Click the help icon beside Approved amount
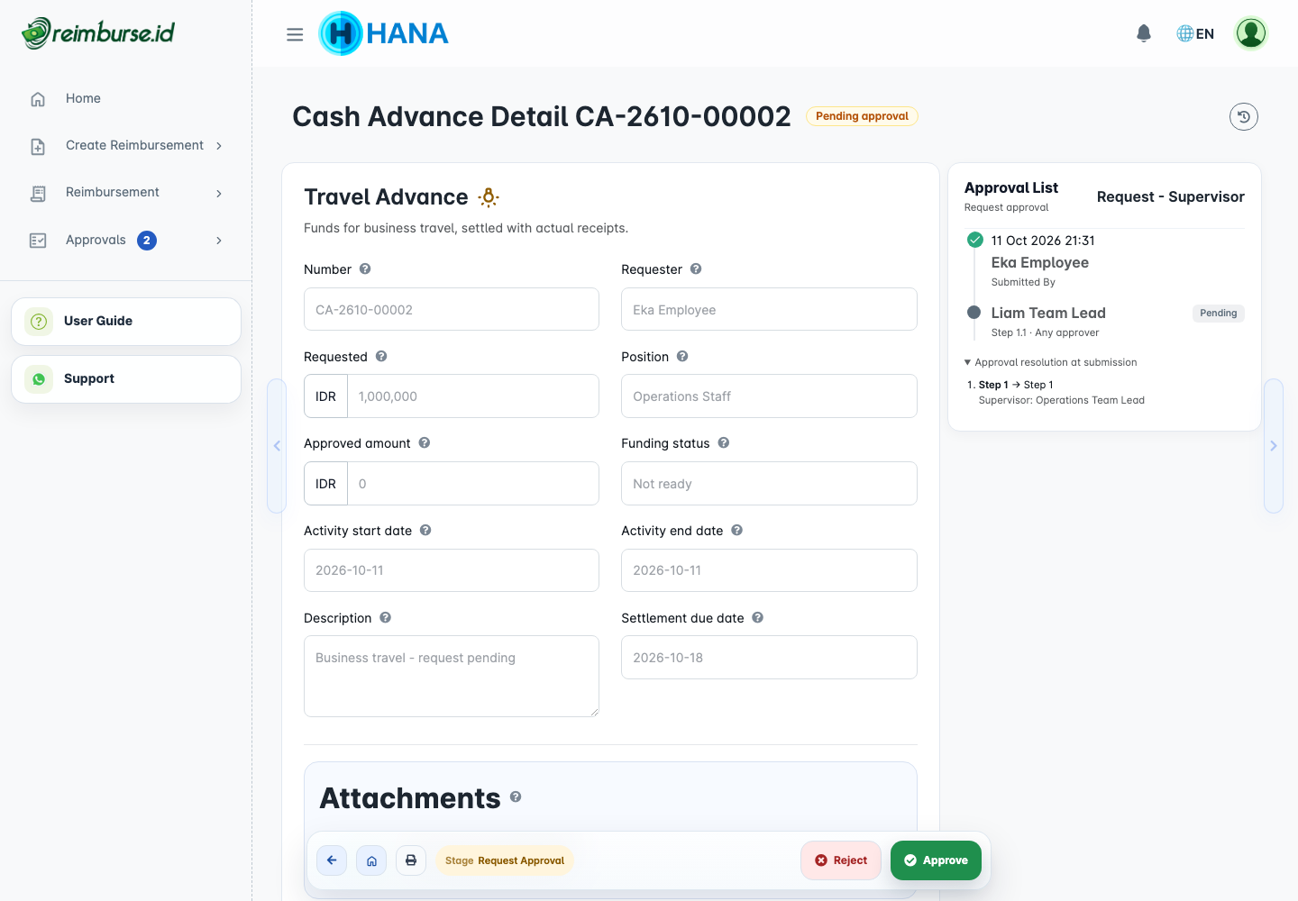This screenshot has width=1298, height=901. (x=425, y=442)
